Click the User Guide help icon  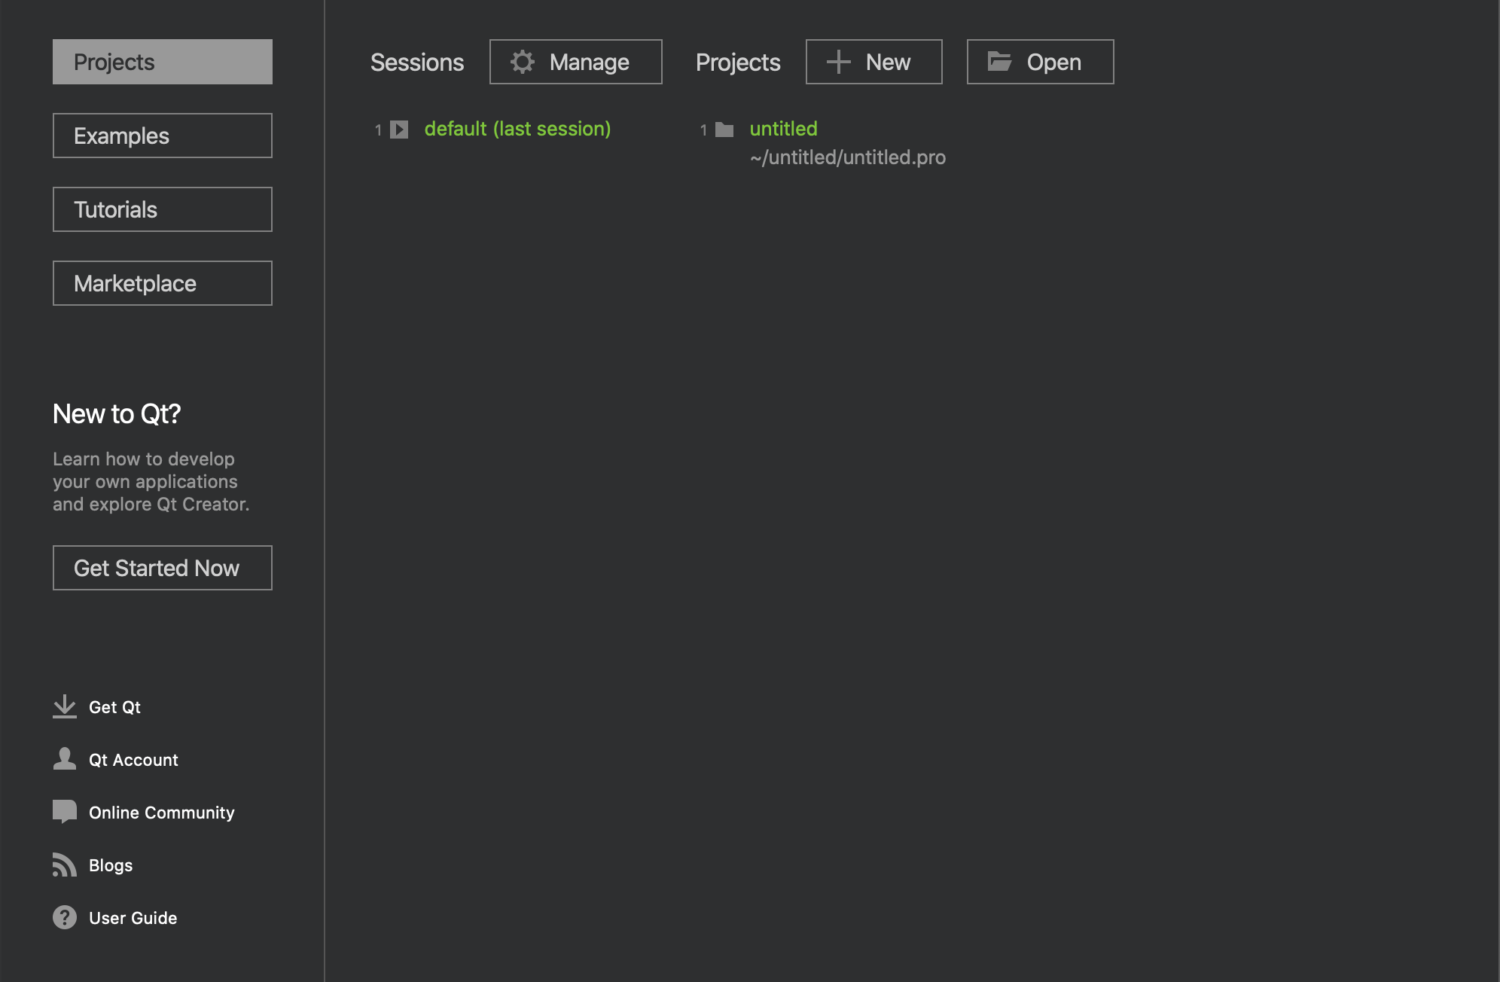63,919
